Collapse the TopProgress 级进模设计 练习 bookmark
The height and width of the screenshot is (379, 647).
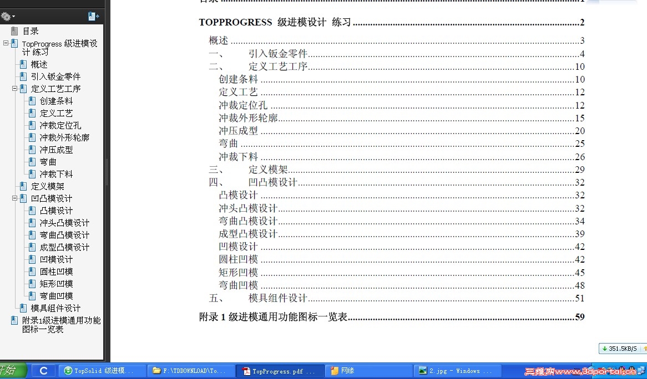pyautogui.click(x=6, y=43)
